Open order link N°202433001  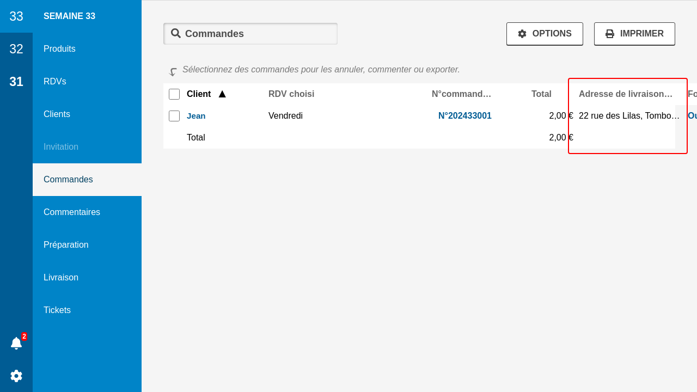pos(464,116)
